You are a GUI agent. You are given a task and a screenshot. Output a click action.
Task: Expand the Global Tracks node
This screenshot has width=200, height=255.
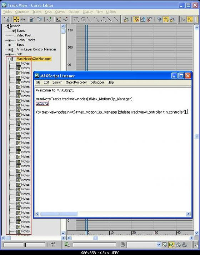coord(9,40)
